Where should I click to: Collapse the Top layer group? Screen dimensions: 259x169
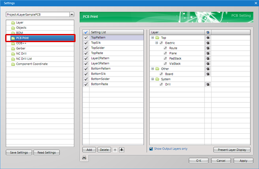coord(152,38)
